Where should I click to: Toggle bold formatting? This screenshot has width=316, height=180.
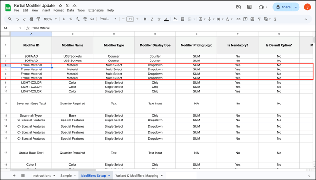point(145,19)
